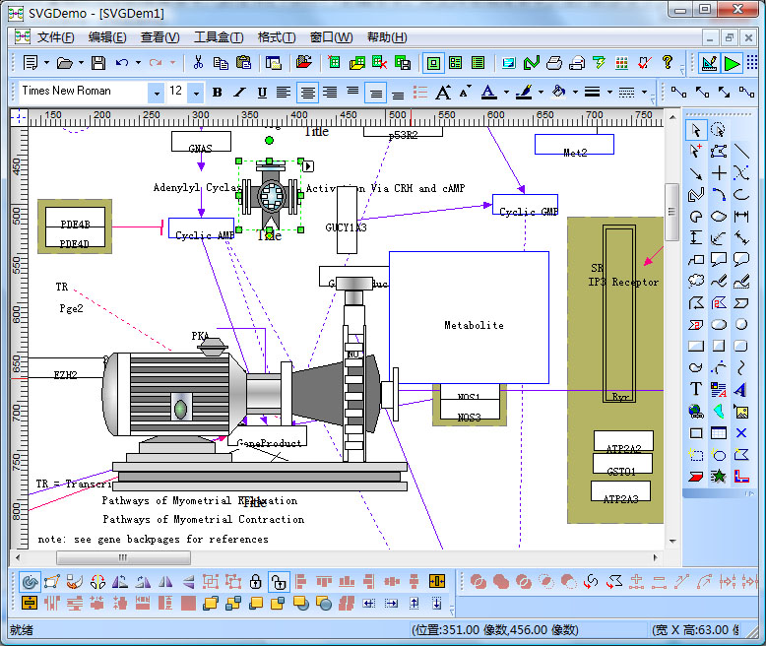
Task: Open the 格式(T) menu
Action: [x=276, y=37]
